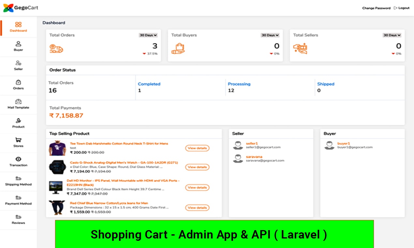The height and width of the screenshot is (248, 414).
Task: Select the Transaction menu label
Action: click(18, 165)
